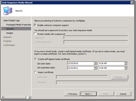Go to Select Media Type step
This screenshot has height=101, width=136.
pyautogui.click(x=12, y=20)
